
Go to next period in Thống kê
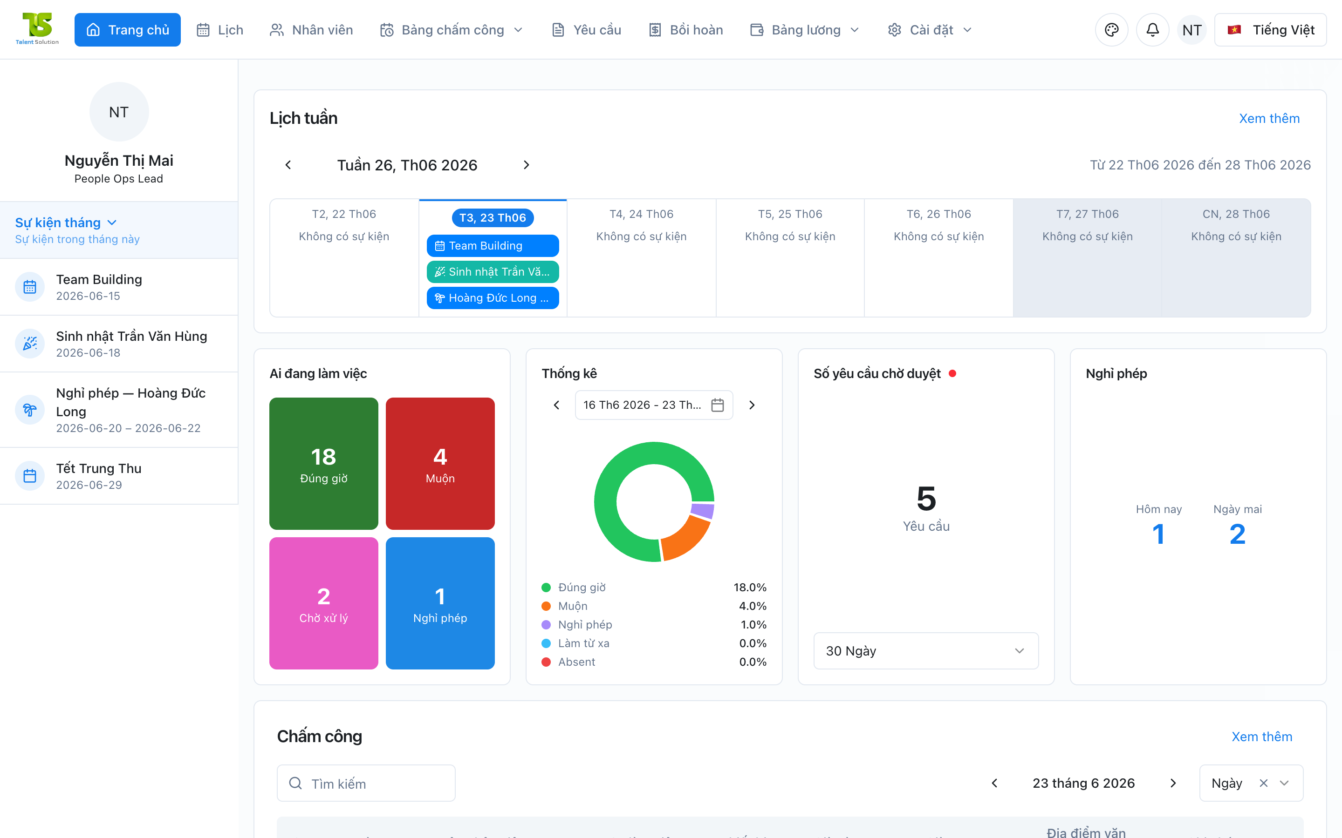[752, 405]
